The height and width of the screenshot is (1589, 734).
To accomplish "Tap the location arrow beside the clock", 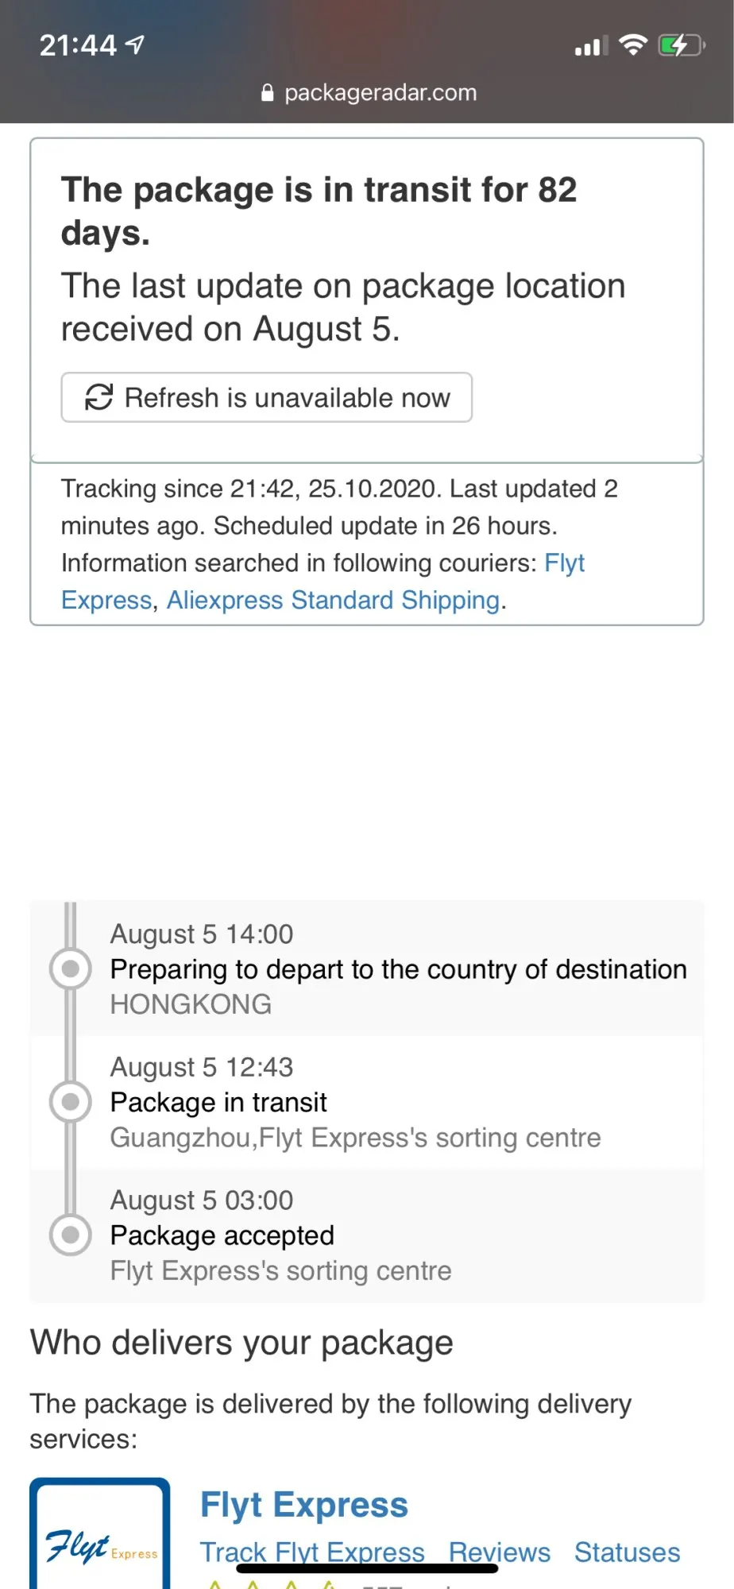I will 136,44.
